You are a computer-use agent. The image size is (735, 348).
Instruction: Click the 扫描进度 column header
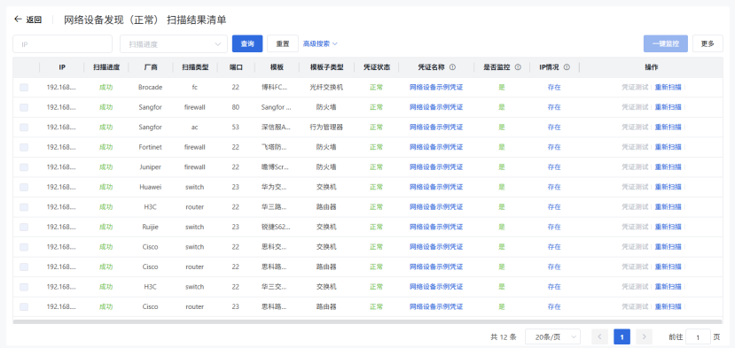point(106,67)
